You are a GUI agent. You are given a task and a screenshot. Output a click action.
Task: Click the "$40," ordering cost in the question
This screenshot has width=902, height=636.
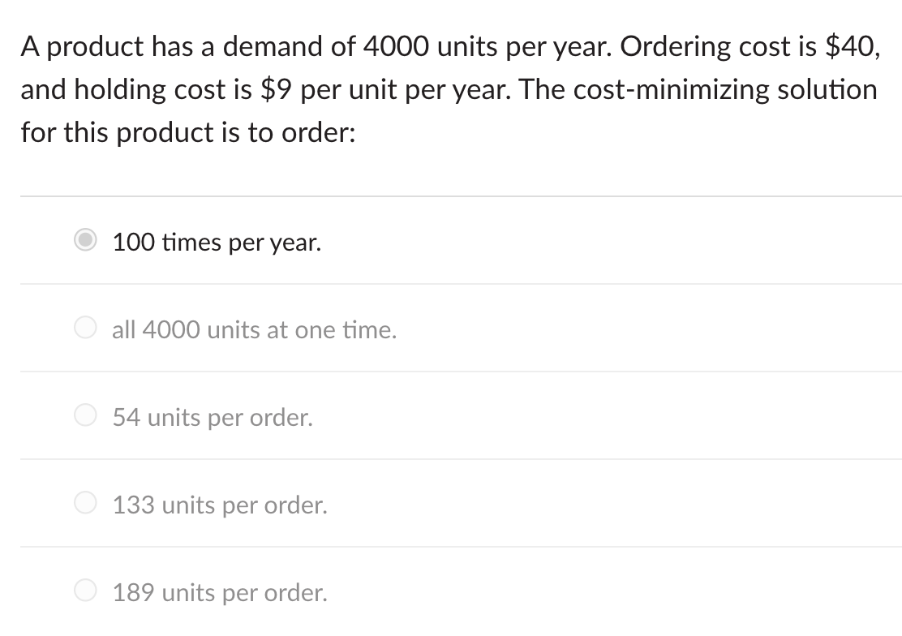853,46
